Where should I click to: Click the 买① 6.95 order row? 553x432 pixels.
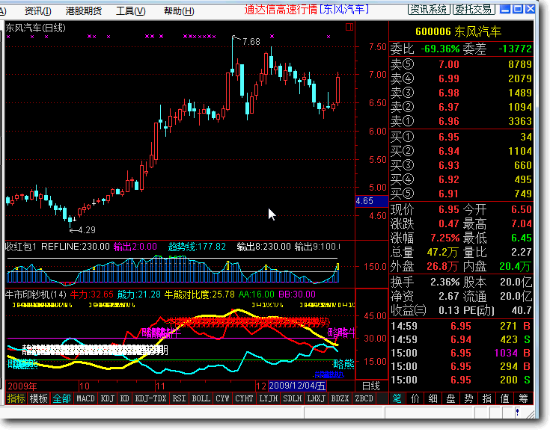[461, 137]
